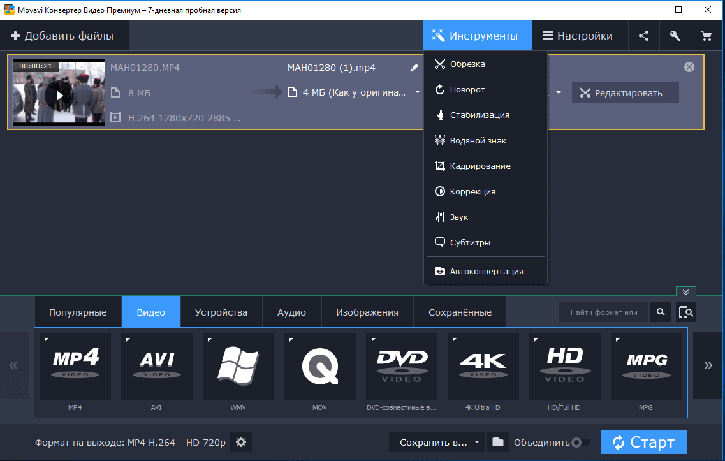Open the shopping cart icon
Image resolution: width=725 pixels, height=461 pixels.
(706, 36)
